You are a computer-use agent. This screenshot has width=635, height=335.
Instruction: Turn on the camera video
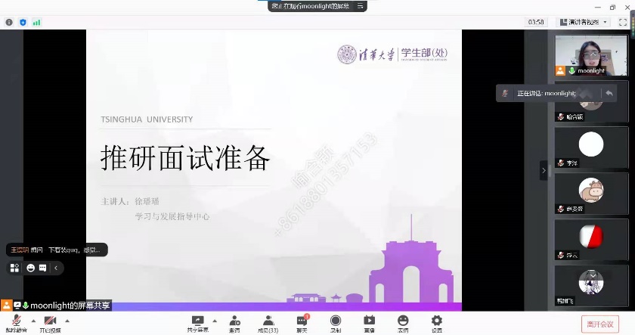[51, 321]
